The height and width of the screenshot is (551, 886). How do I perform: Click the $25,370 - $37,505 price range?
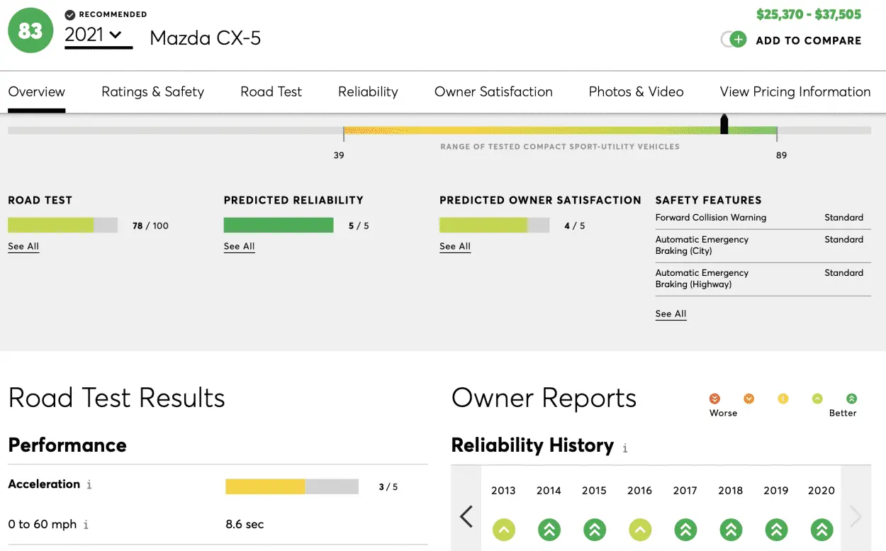point(809,14)
